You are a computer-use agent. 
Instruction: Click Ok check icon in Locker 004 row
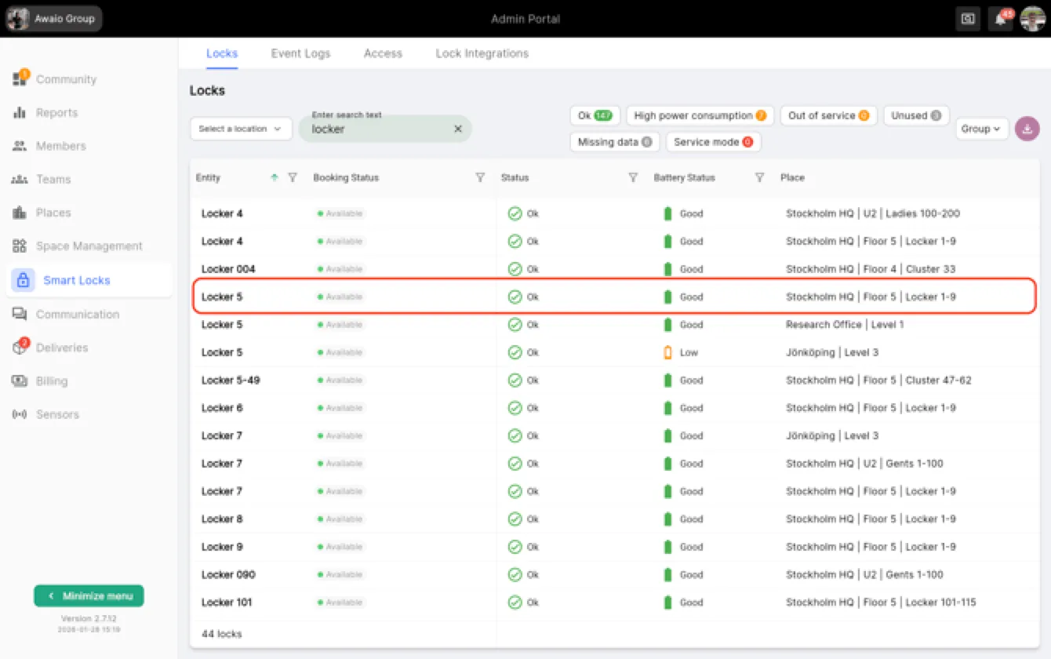point(515,269)
